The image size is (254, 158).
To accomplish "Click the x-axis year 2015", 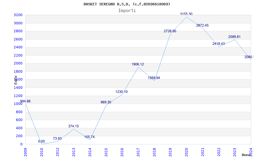I will (x=106, y=152).
